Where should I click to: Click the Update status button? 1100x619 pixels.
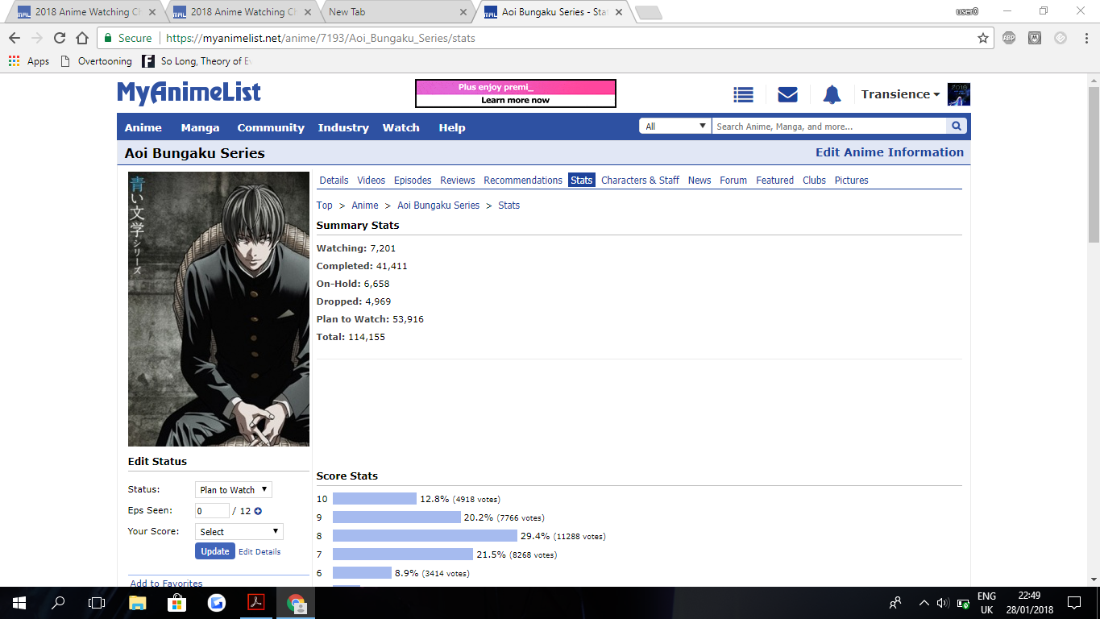215,551
